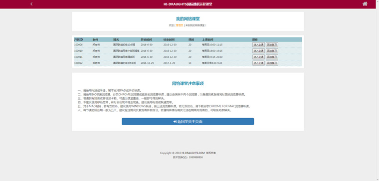Select start date 2016-10-29

(x=148, y=63)
